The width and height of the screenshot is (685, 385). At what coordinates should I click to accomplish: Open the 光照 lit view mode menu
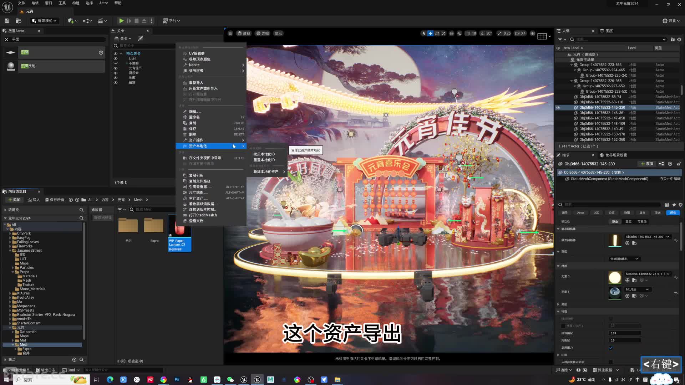263,34
